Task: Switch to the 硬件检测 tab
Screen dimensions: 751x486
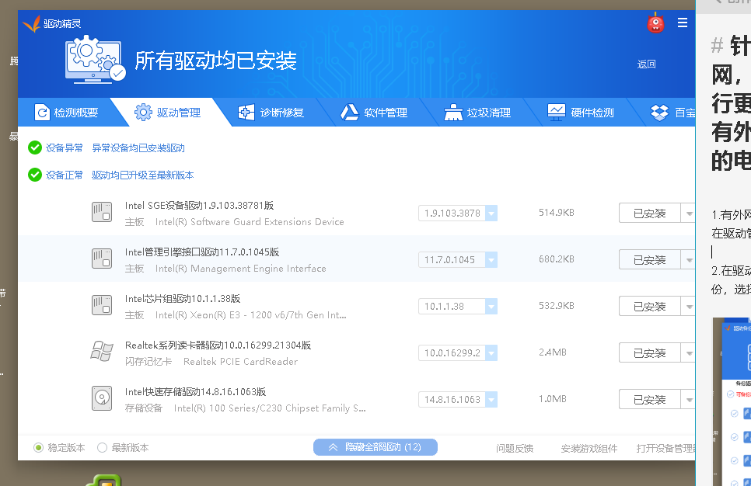Action: (582, 113)
